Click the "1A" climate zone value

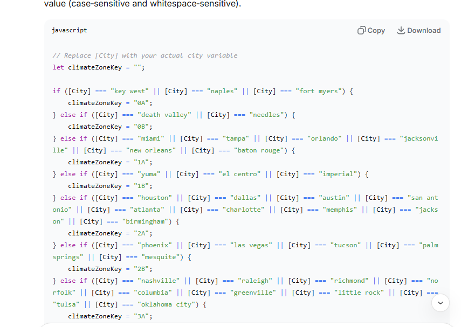(x=143, y=162)
